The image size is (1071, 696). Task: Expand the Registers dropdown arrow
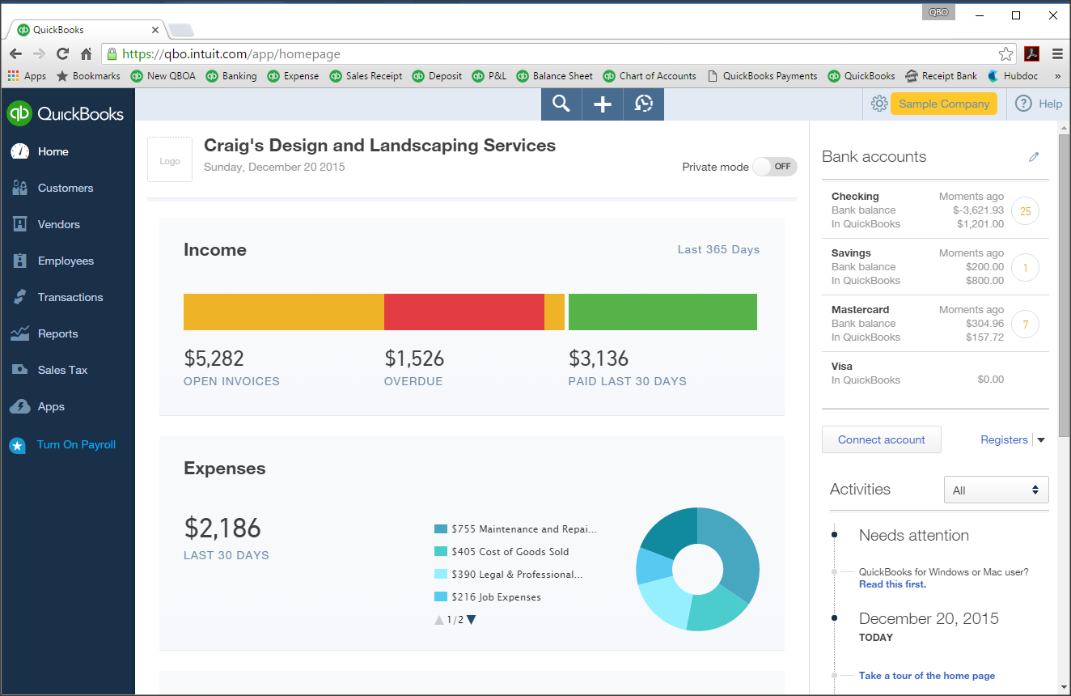coord(1041,440)
